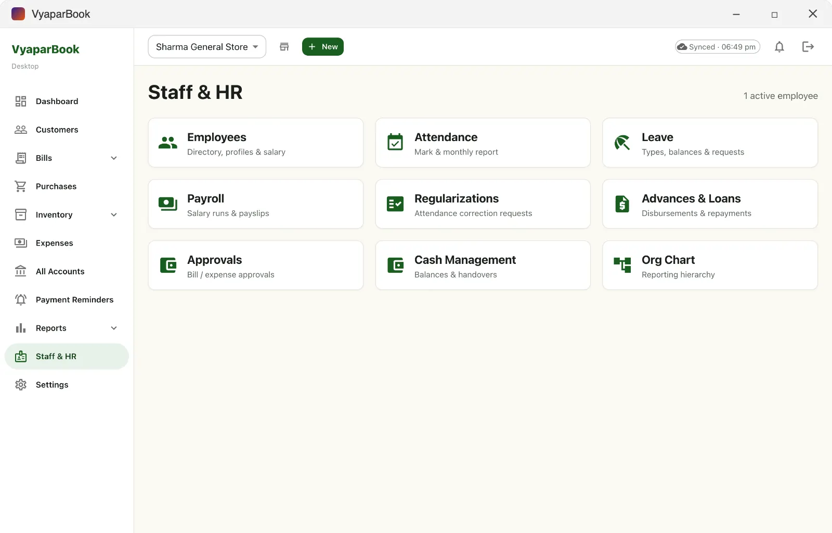Click the Approvals wallet icon
The width and height of the screenshot is (832, 533).
pos(168,265)
